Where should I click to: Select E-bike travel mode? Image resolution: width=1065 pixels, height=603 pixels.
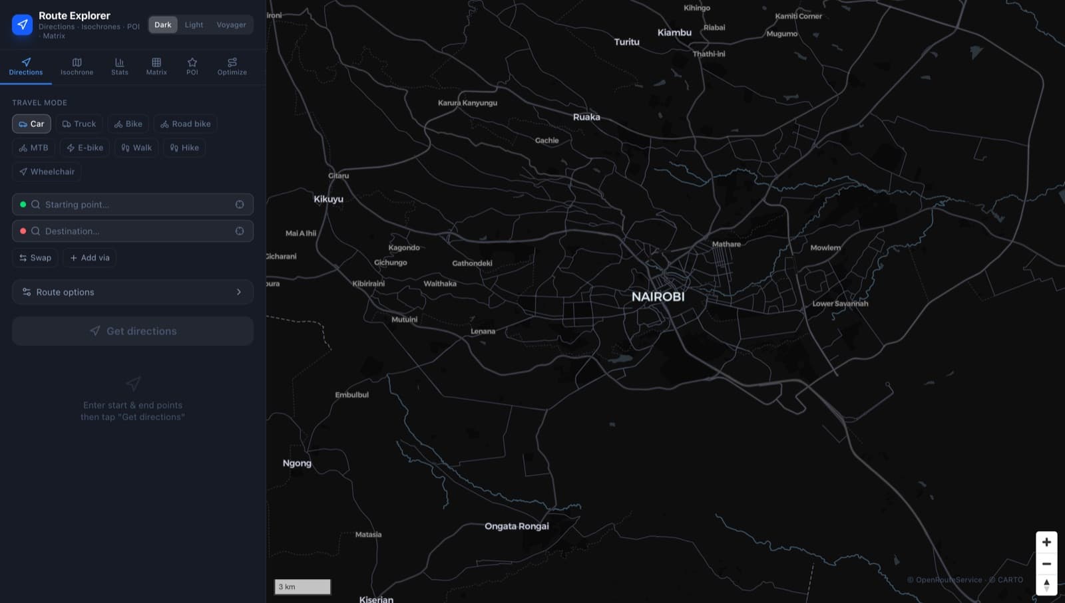(85, 148)
